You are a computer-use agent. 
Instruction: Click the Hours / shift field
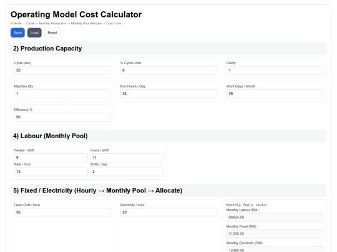(x=127, y=157)
